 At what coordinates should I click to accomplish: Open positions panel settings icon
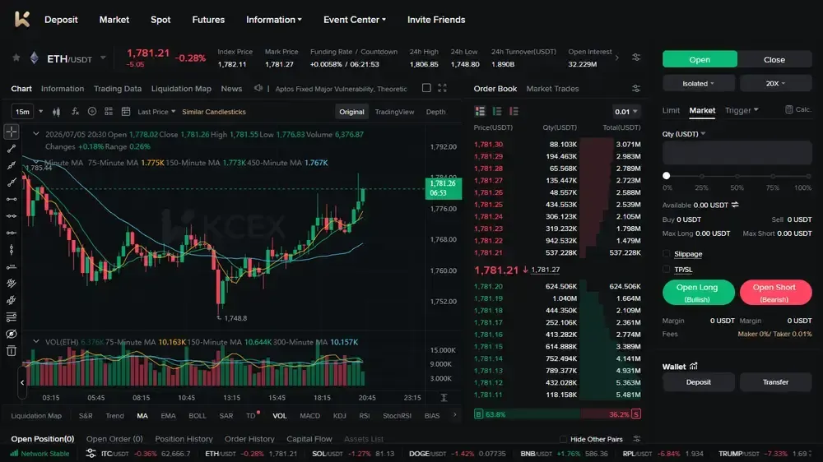point(637,439)
